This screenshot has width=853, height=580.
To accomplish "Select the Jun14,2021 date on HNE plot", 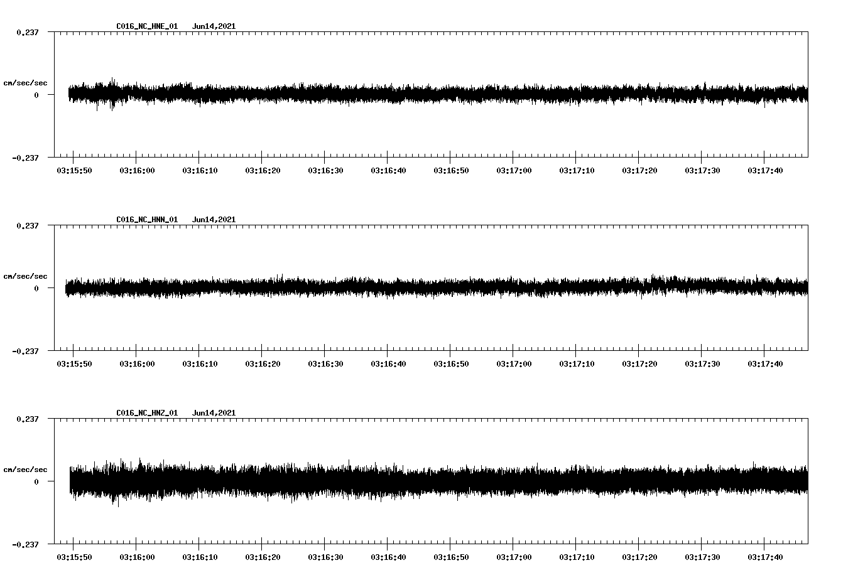I will 214,26.
